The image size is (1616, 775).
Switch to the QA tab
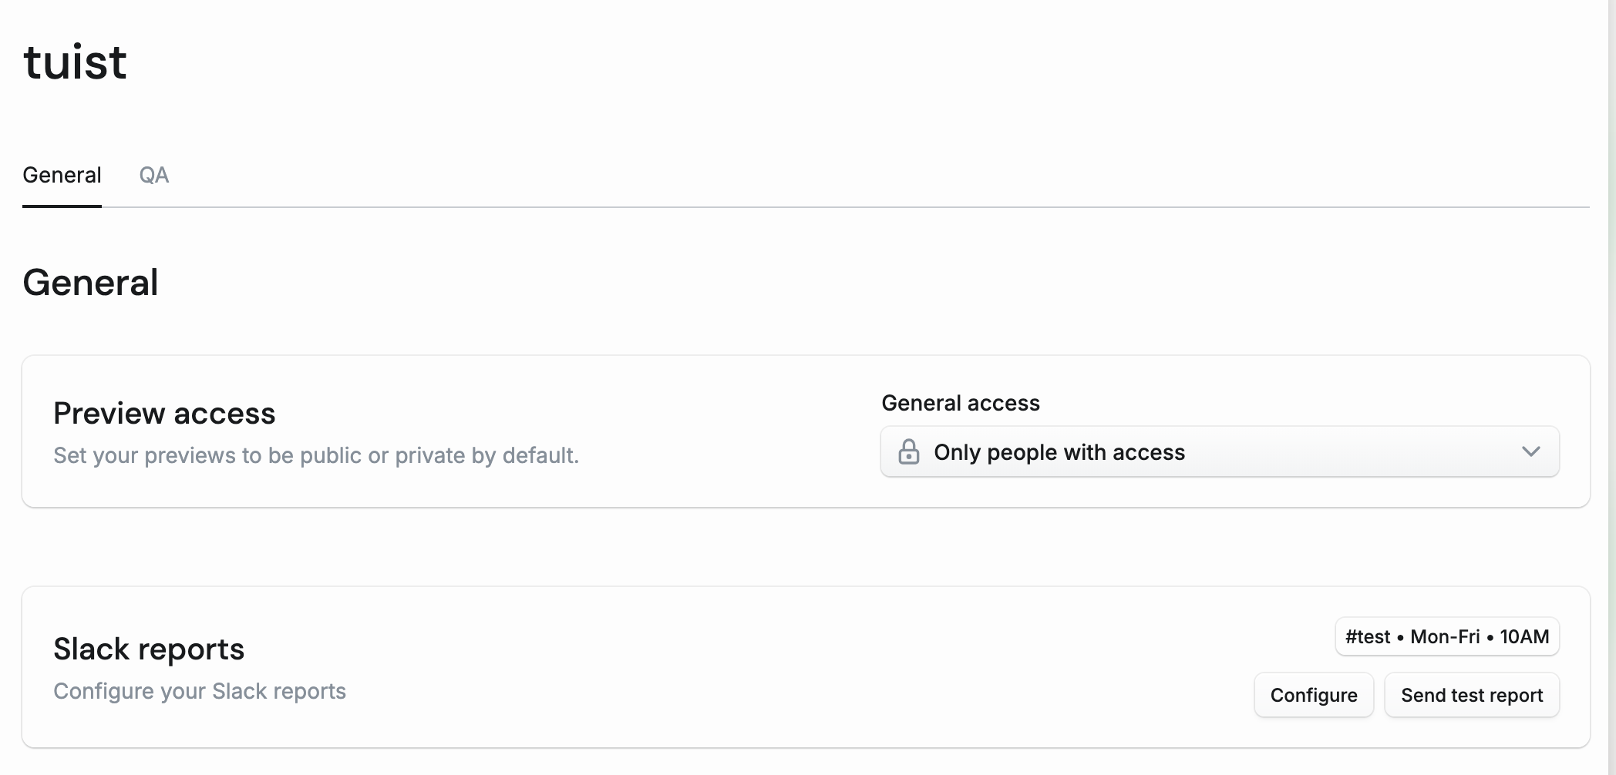pyautogui.click(x=153, y=175)
